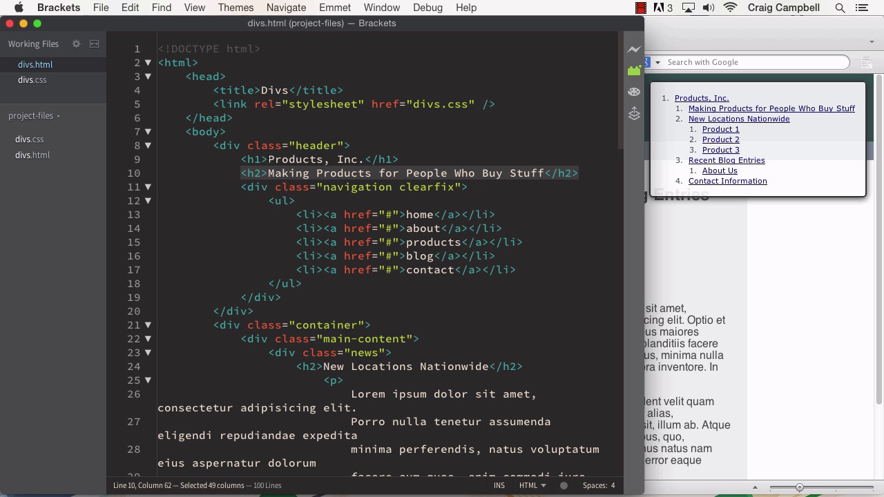Open divs.html in project-files tree
The height and width of the screenshot is (497, 884).
point(32,155)
